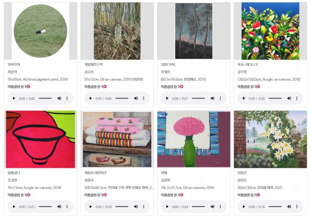Screen dimensions: 311x219
Task: Open the circular grass photo thumbnail
Action: [x=40, y=31]
